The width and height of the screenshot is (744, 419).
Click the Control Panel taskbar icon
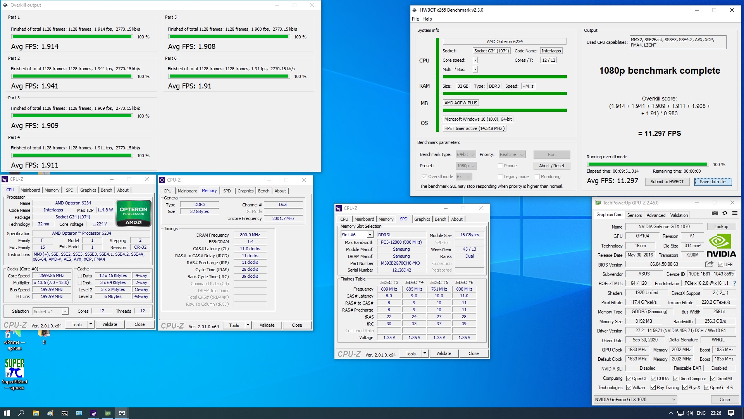click(79, 413)
